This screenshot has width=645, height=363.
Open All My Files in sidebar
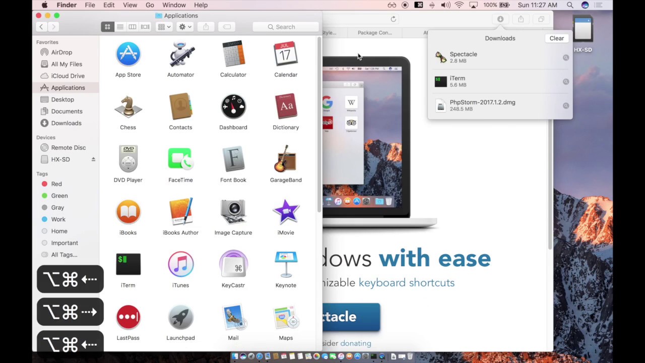[67, 64]
